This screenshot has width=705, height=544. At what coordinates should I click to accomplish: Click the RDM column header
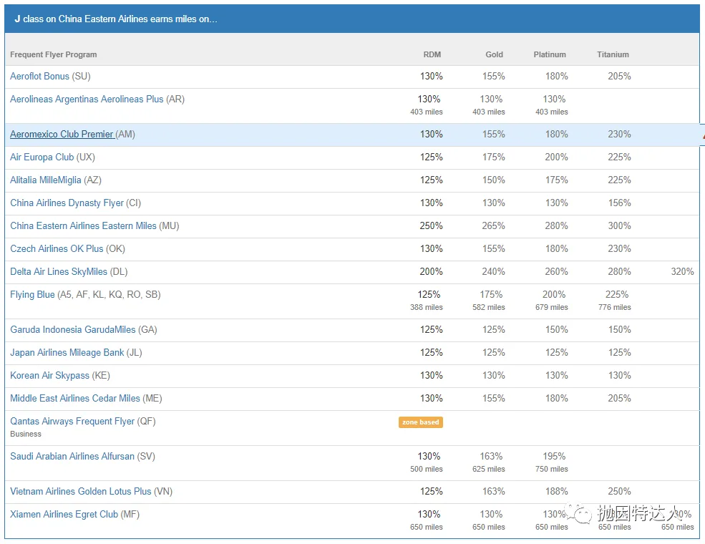click(432, 55)
